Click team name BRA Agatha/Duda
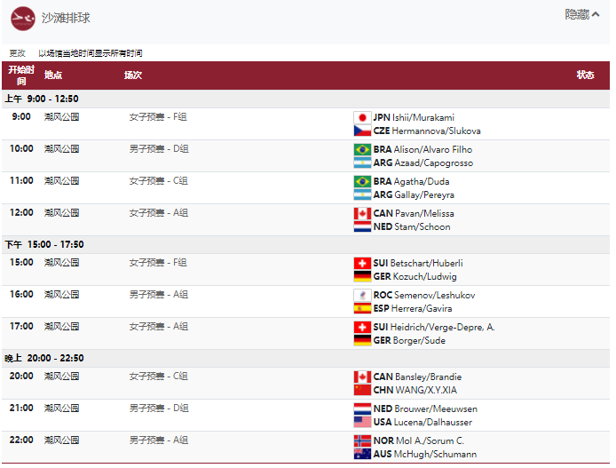The height and width of the screenshot is (468, 616). pos(411,181)
